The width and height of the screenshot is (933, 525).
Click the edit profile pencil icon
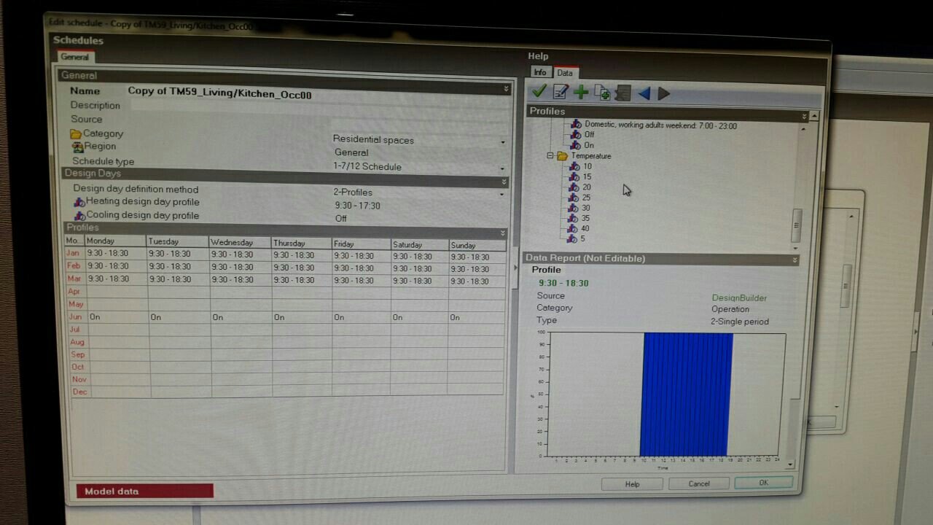pos(560,91)
